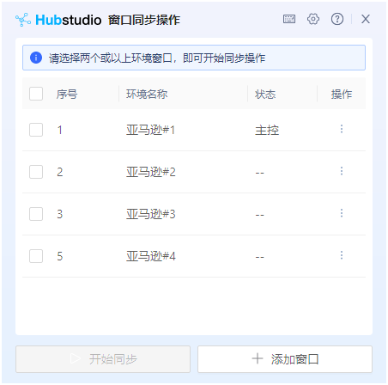Screen dimensions: 388x385
Task: Open more actions for 亚马逊#2
Action: point(342,171)
